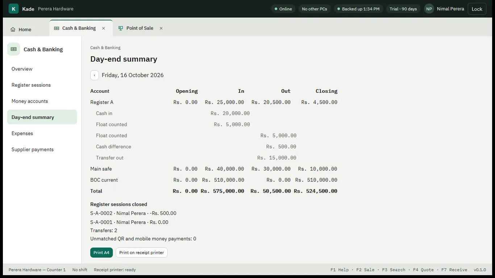This screenshot has height=278, width=495.
Task: Close the Point of Sale tab
Action: point(161,28)
